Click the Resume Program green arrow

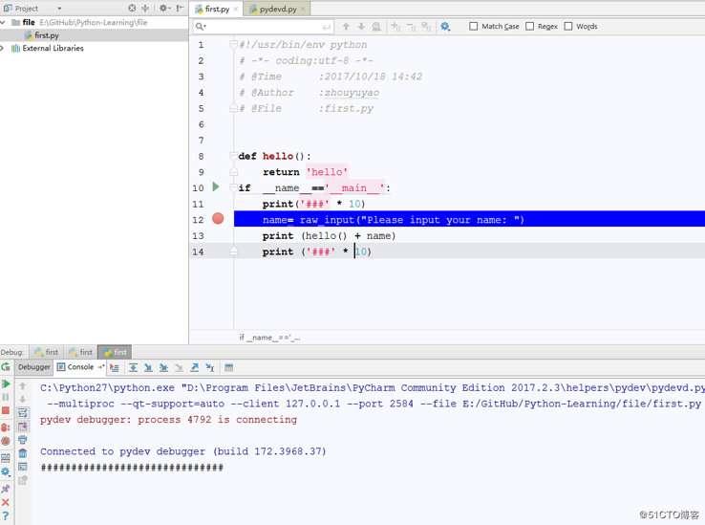(x=6, y=383)
